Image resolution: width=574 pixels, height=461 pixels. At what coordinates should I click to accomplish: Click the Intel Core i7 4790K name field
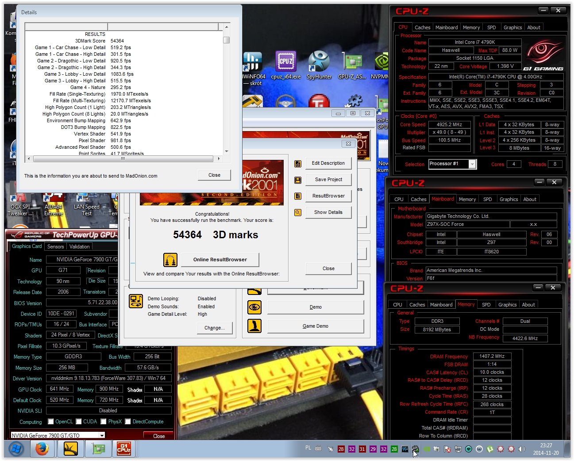[x=474, y=43]
